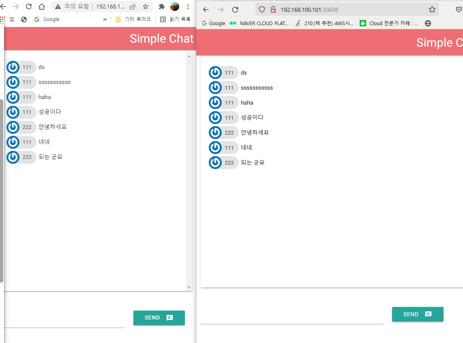Go forward in the left Chrome window

click(x=16, y=6)
